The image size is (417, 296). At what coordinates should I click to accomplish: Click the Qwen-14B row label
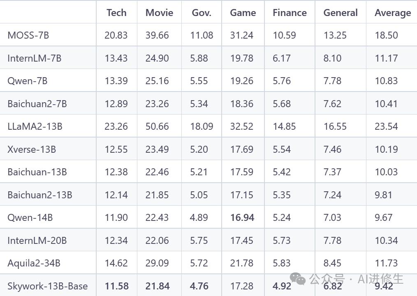click(30, 218)
